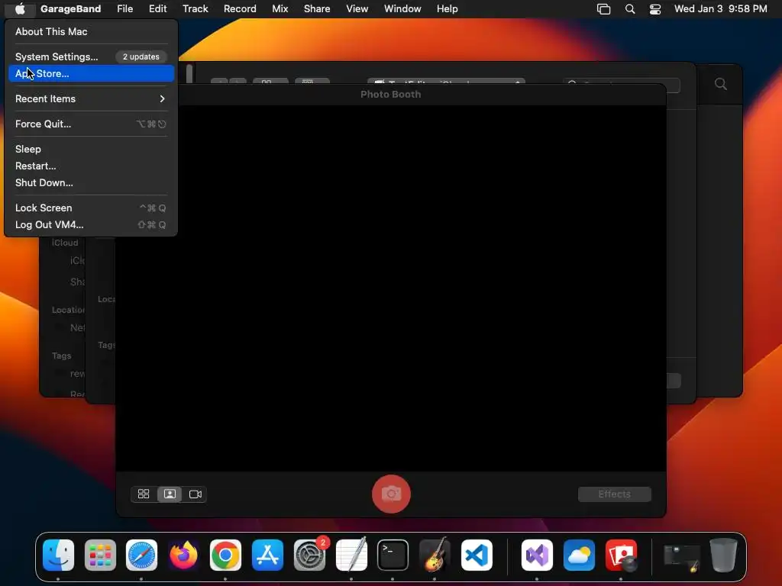Open Photo Booth from the dock
This screenshot has height=586, width=782.
click(622, 555)
